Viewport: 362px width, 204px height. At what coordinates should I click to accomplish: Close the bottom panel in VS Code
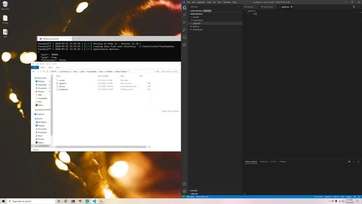(x=359, y=161)
